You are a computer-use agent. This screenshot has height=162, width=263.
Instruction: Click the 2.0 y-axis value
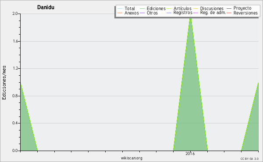click(15, 14)
